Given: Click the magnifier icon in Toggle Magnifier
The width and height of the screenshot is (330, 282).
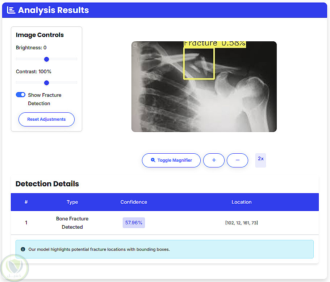Looking at the screenshot, I should [x=153, y=160].
